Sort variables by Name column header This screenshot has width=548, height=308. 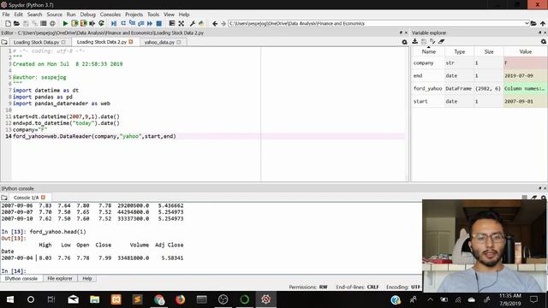(x=428, y=51)
